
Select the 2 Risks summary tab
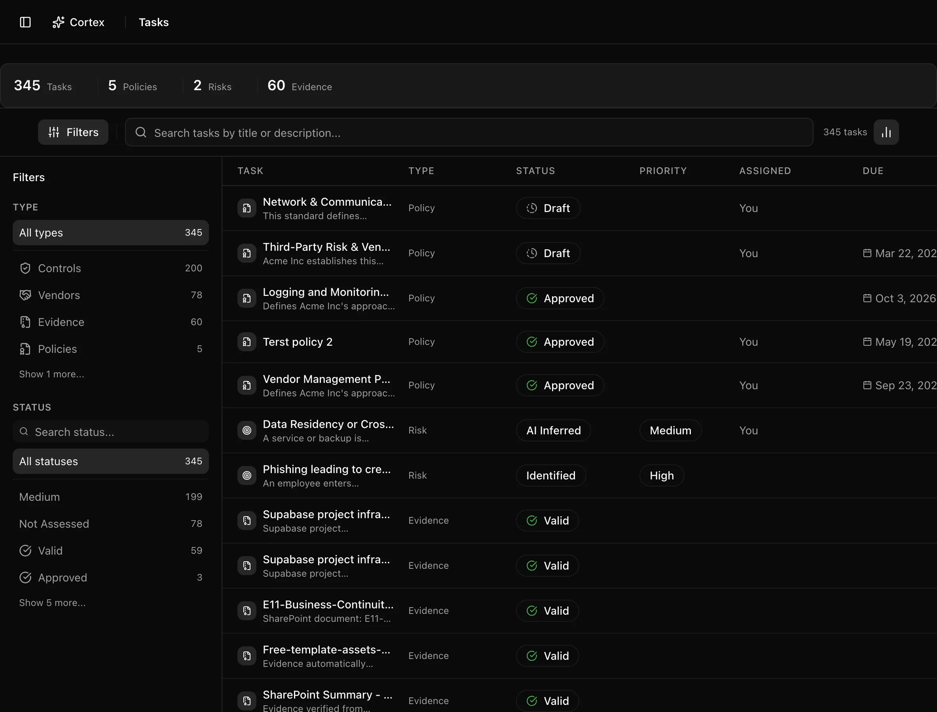(x=212, y=85)
